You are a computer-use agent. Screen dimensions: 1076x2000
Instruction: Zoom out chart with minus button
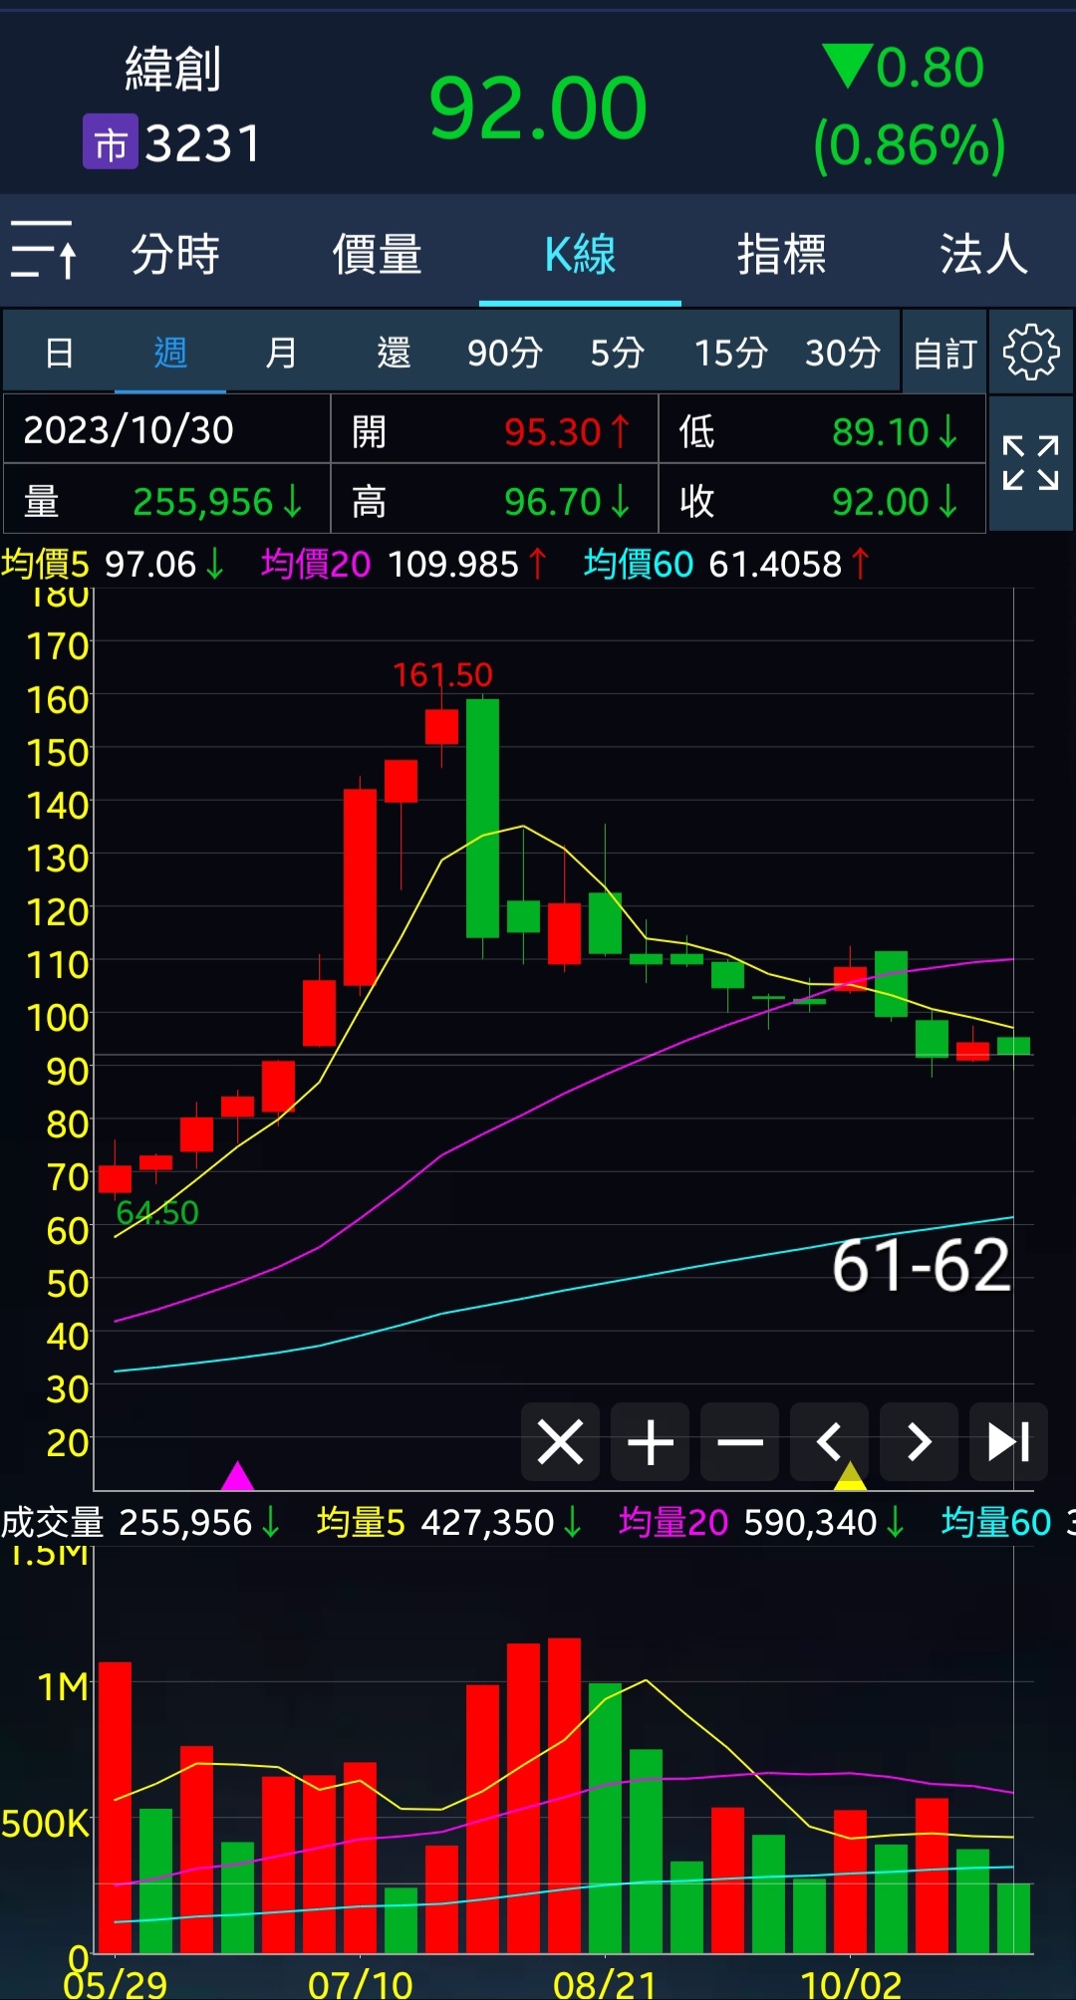pyautogui.click(x=739, y=1441)
